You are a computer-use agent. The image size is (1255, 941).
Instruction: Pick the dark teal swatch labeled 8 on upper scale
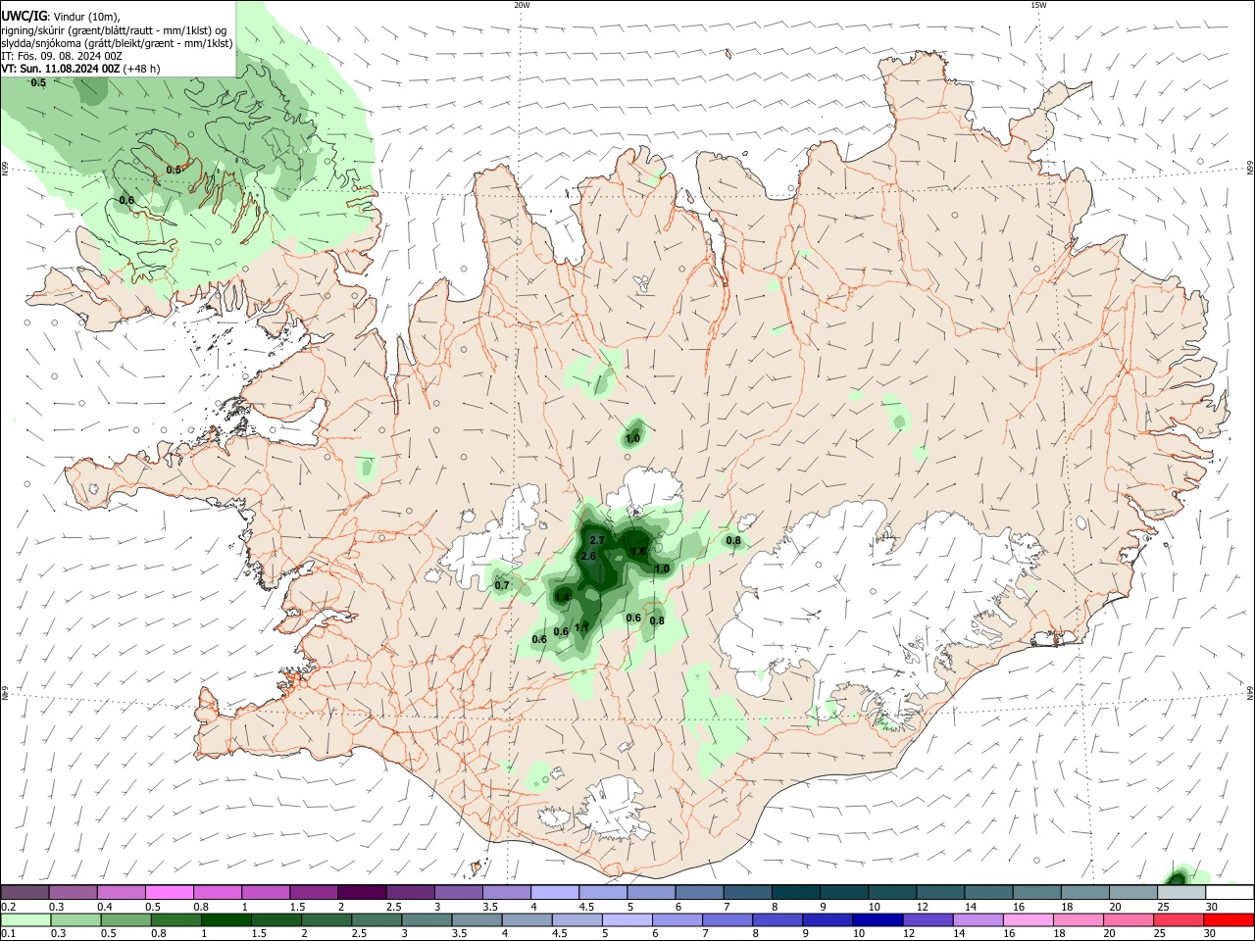(x=795, y=893)
